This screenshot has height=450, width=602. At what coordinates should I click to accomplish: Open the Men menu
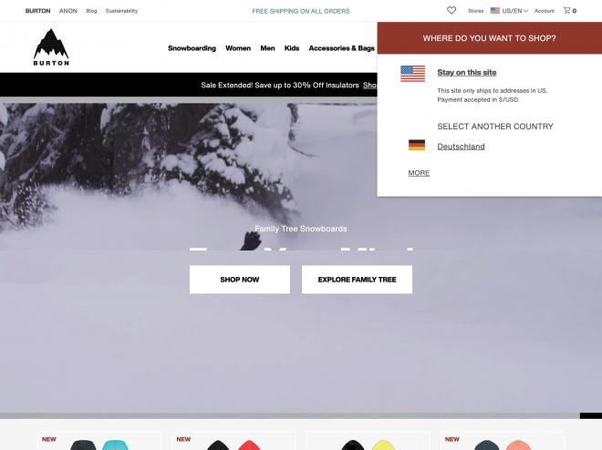[x=267, y=48]
